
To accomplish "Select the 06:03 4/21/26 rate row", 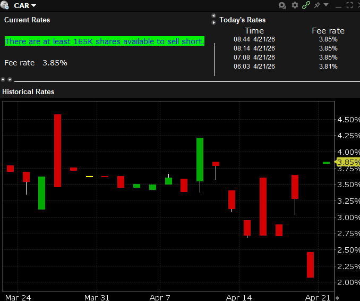I will (x=285, y=66).
